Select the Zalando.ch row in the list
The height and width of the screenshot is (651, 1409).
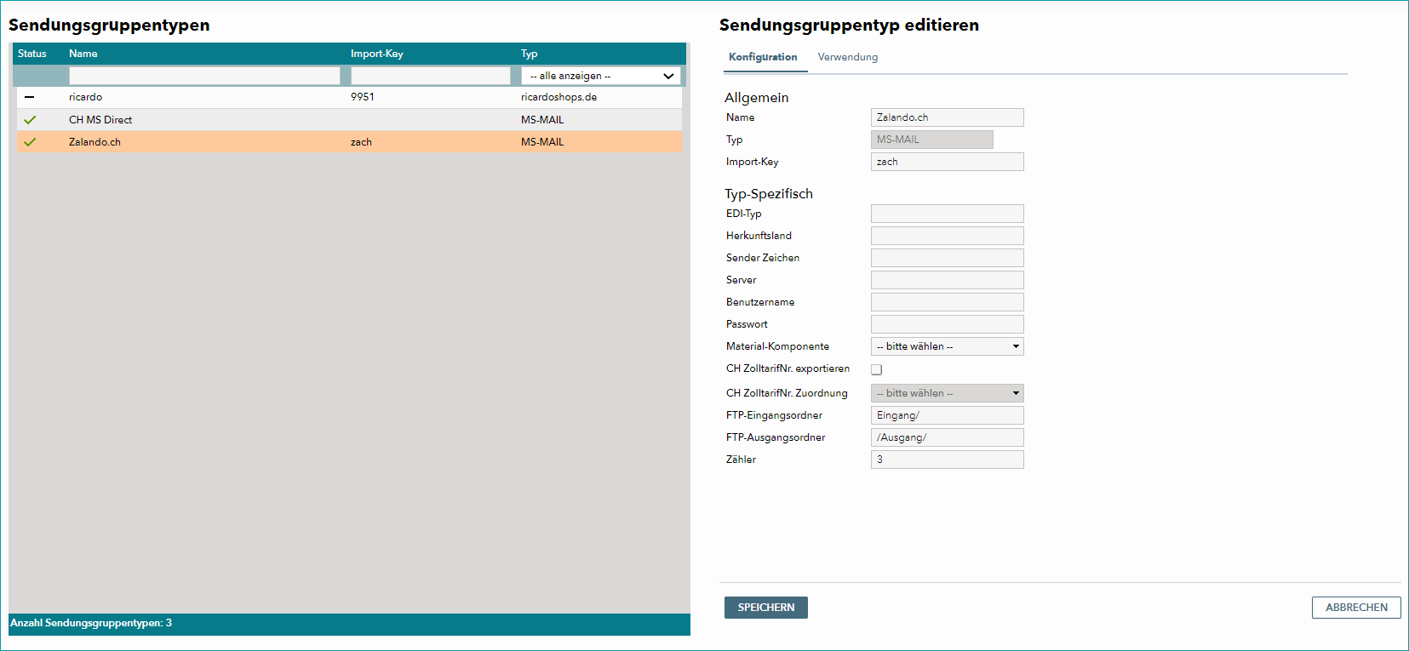point(349,142)
